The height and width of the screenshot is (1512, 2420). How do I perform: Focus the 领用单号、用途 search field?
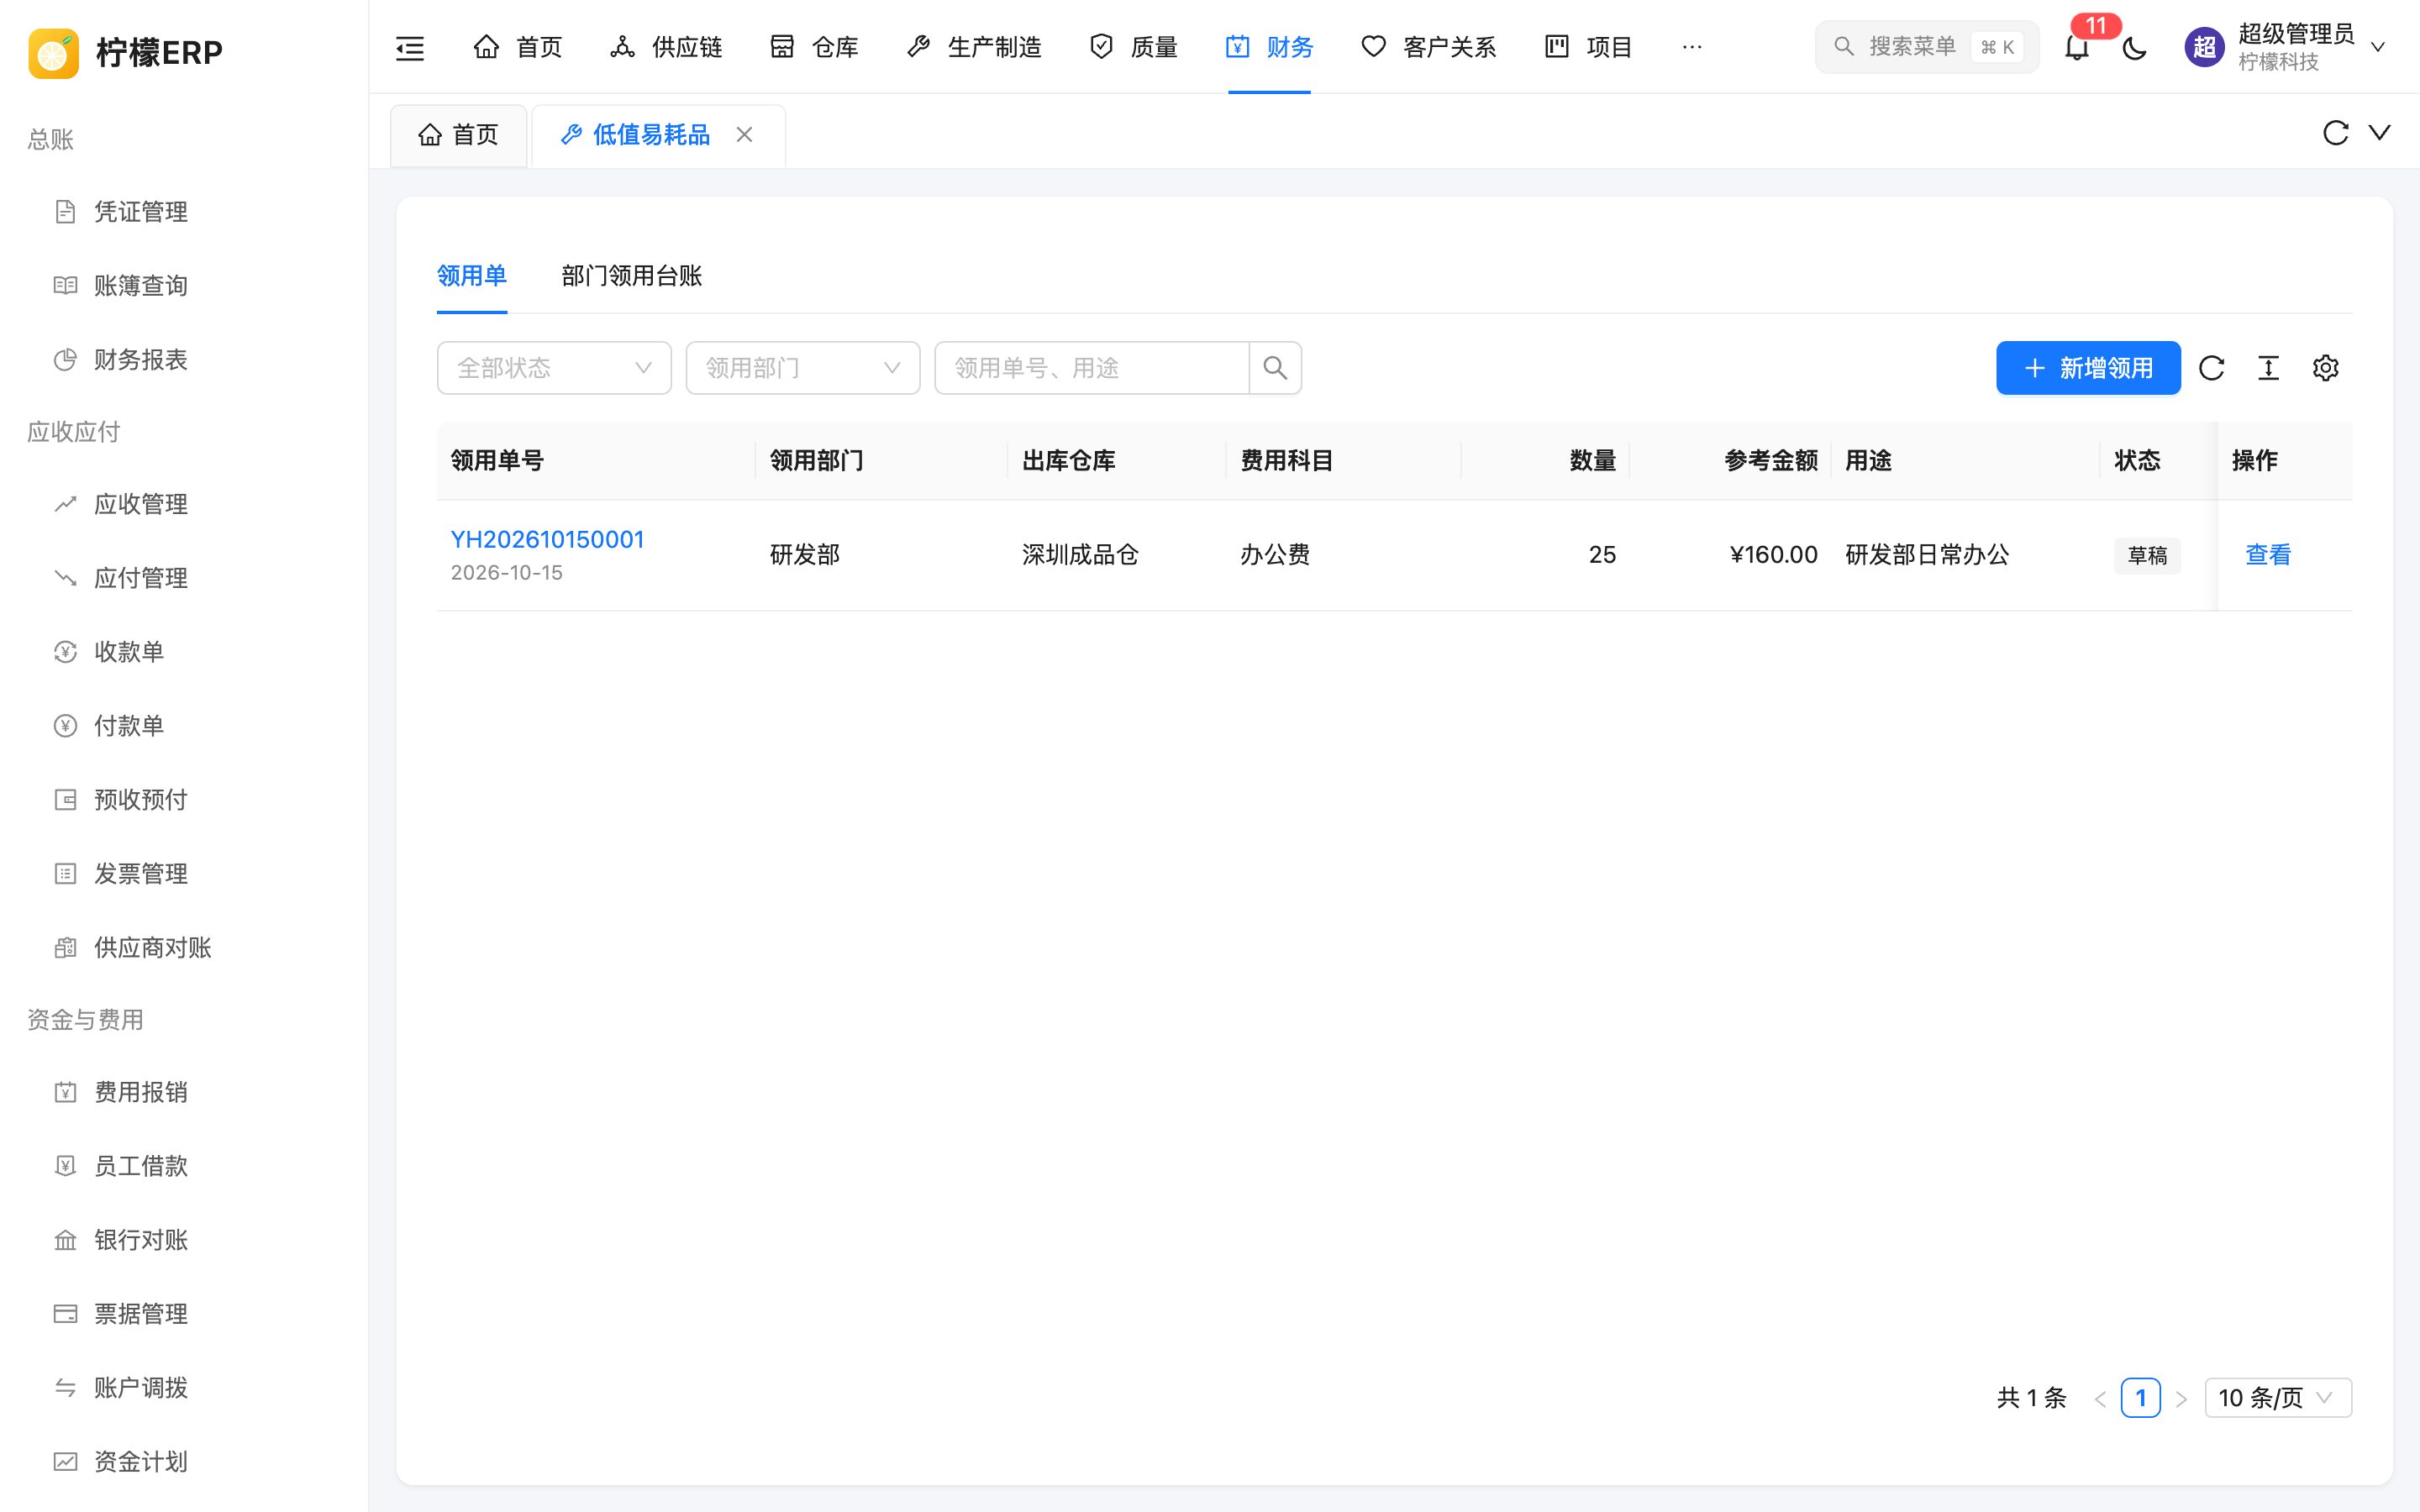(1092, 368)
